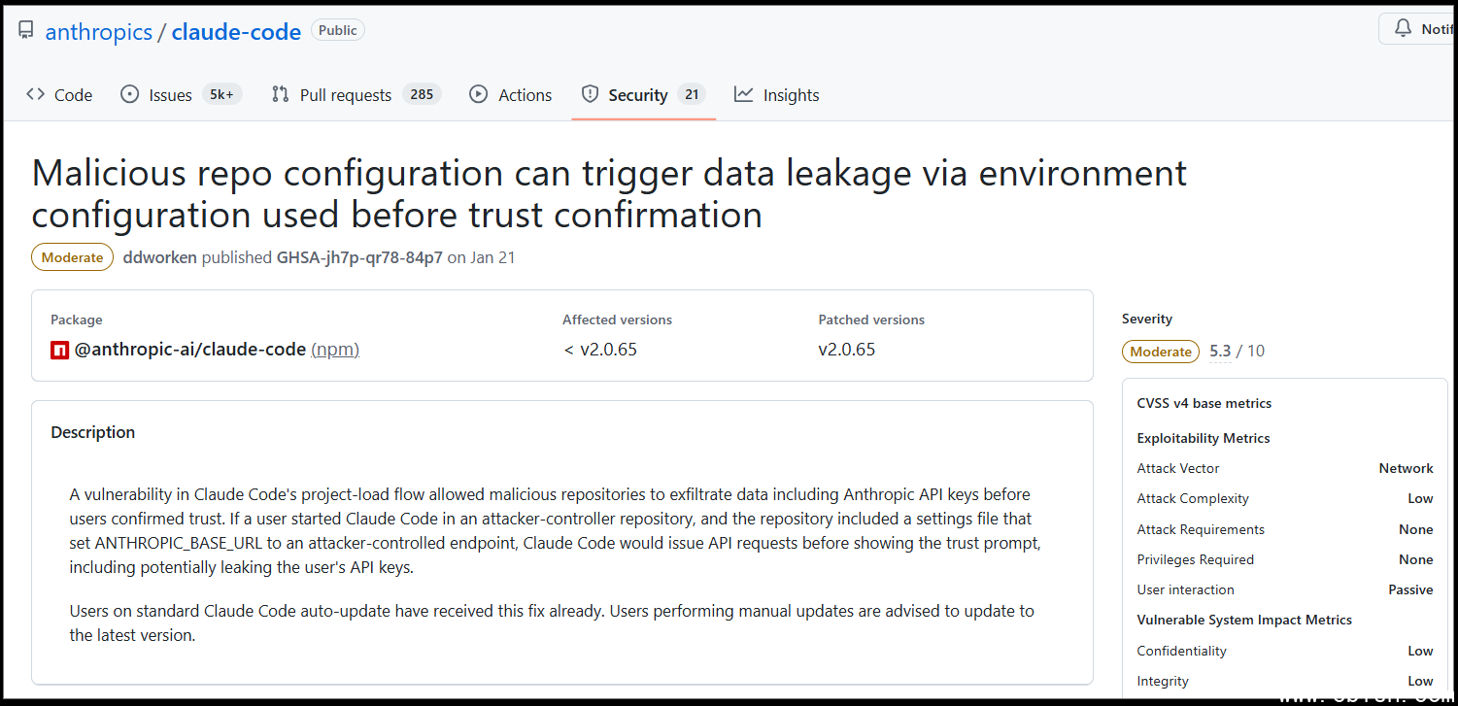This screenshot has width=1458, height=706.
Task: Click the 5.3 severity score
Action: (x=1220, y=352)
